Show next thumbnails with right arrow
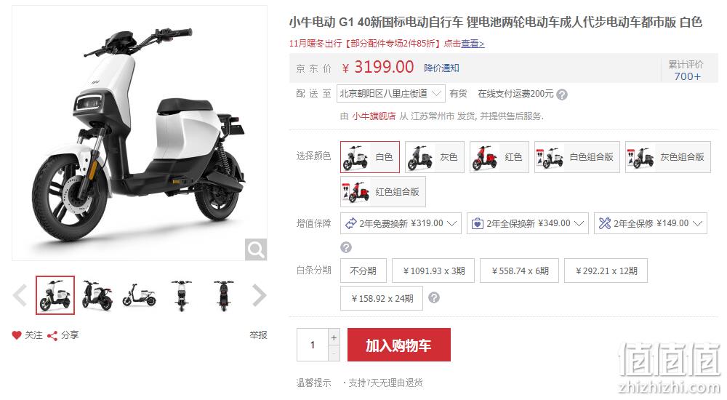This screenshot has width=727, height=400. click(x=260, y=295)
